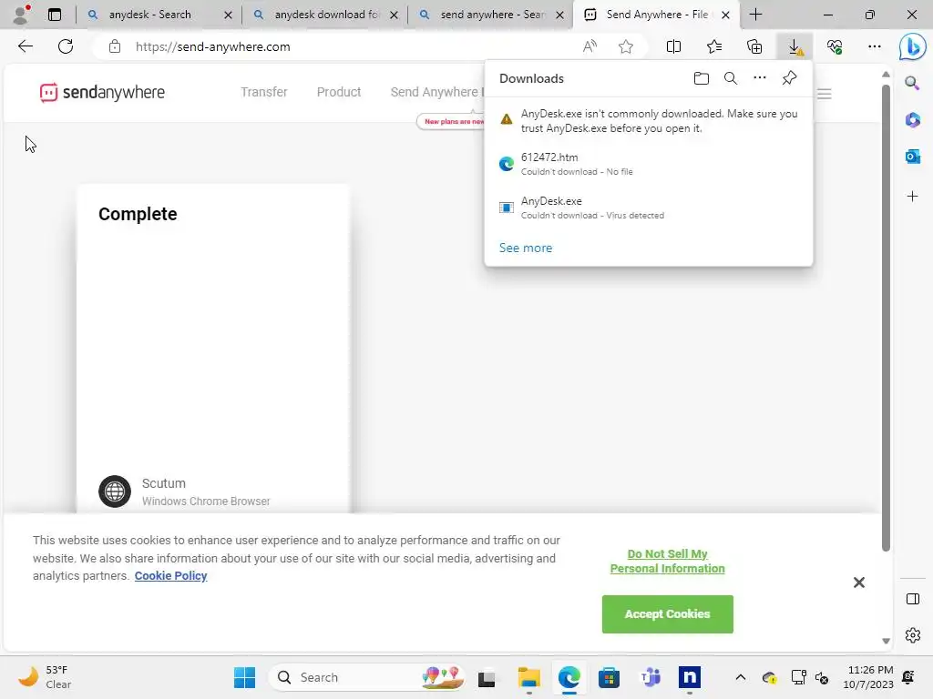Viewport: 933px width, 699px height.
Task: Open Edge Settings and more menu
Action: pos(874,46)
